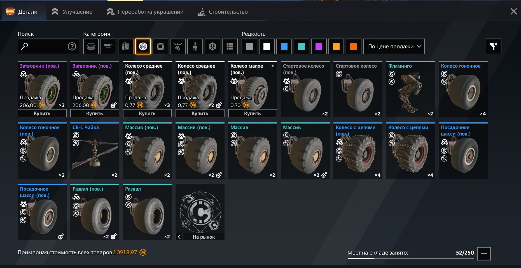Buy the Затворник (пов.) ×3 item
This screenshot has width=521, height=268.
click(x=42, y=113)
